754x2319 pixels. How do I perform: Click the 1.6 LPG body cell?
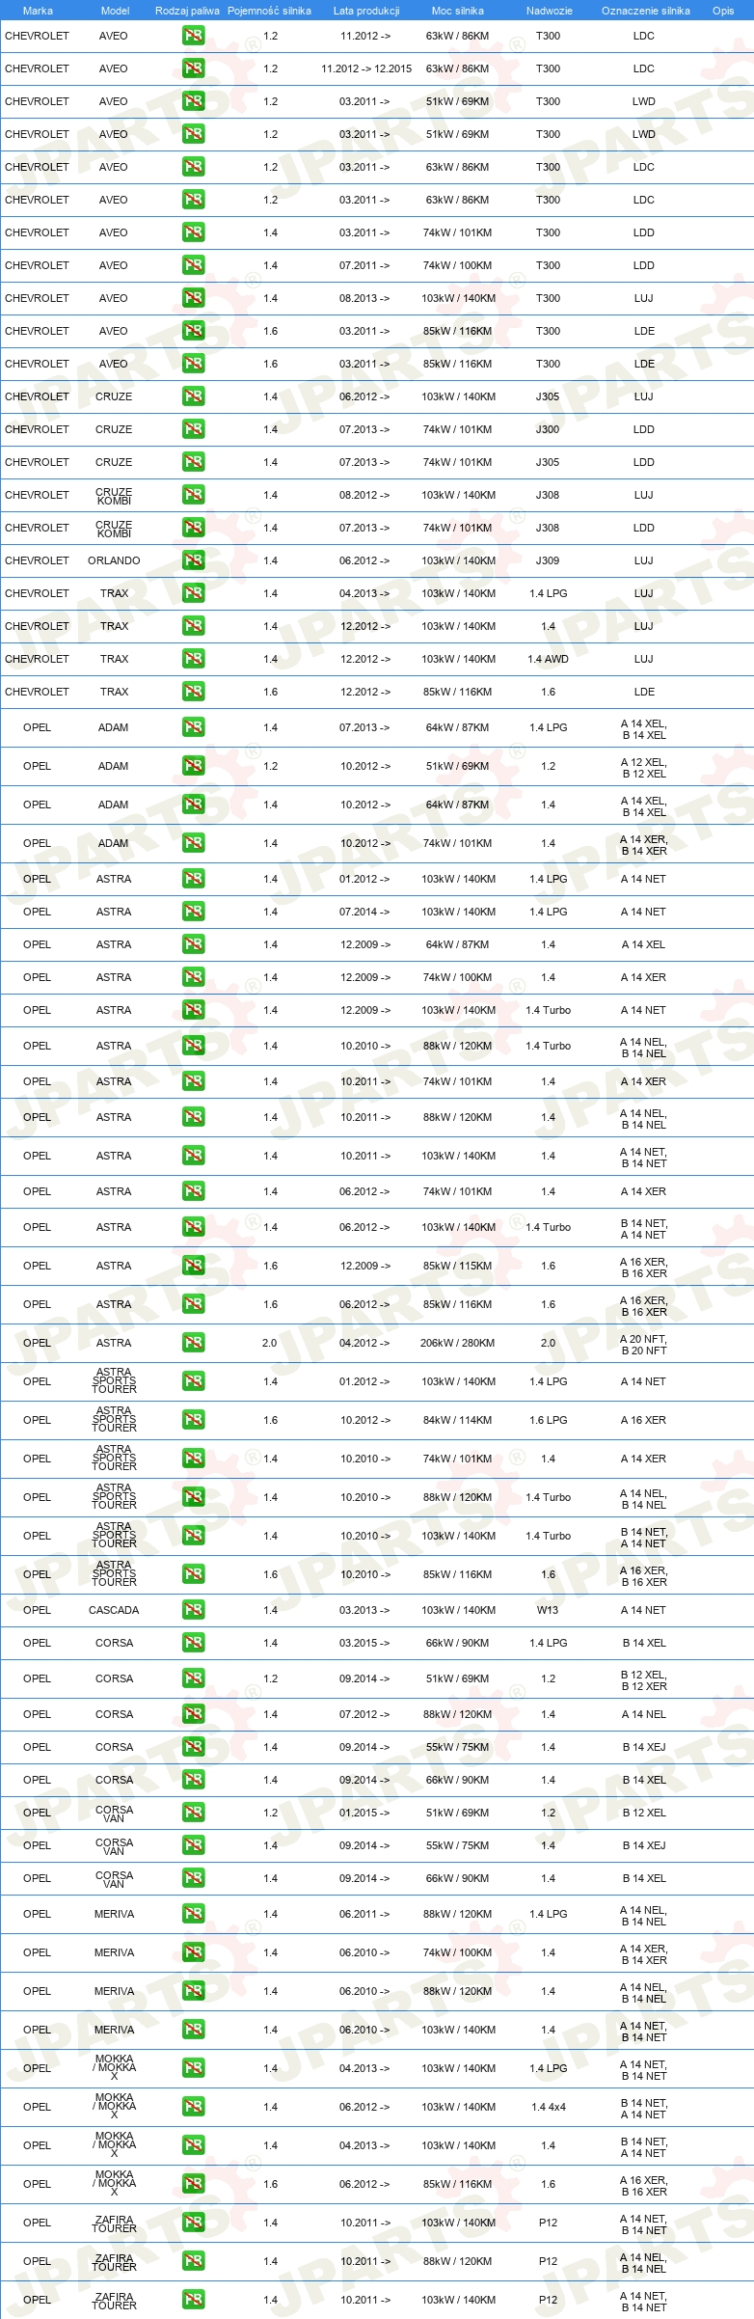point(548,1420)
